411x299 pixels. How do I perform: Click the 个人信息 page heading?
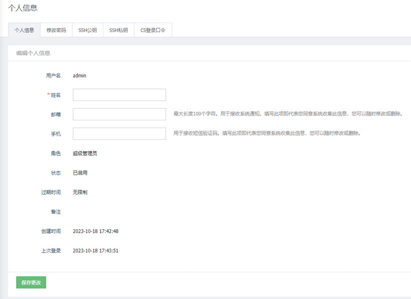click(23, 8)
